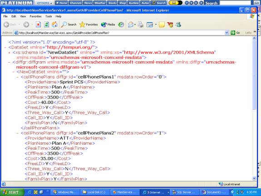Screen dimensions: 261x196
Task: Print the page with printer icon
Action: click(141, 24)
